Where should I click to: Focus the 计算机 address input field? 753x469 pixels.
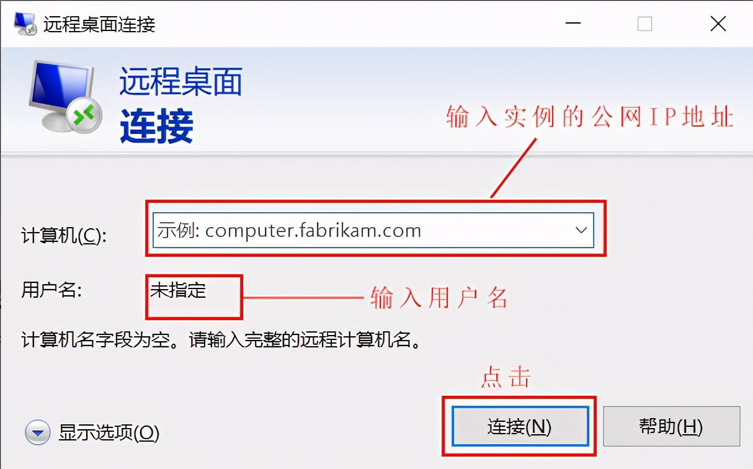click(x=373, y=230)
